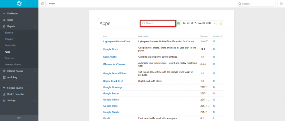Screen dimensions: 285x121
Task: Open Device Detective in the sidebar
Action: coord(16,94)
